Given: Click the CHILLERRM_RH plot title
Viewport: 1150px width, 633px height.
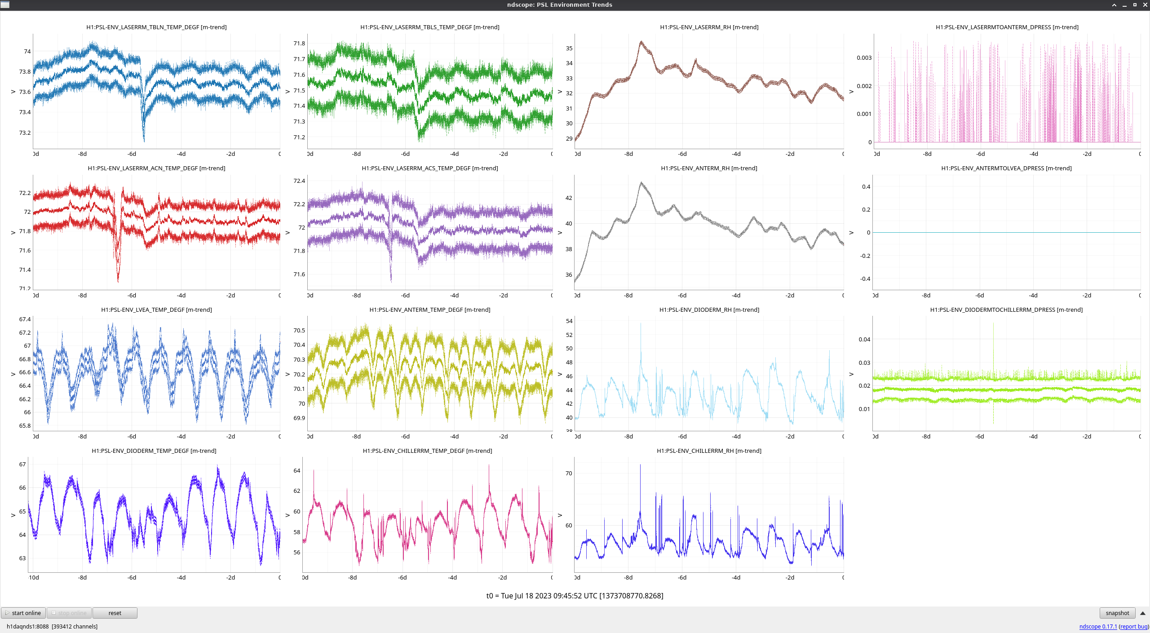Looking at the screenshot, I should (x=709, y=451).
